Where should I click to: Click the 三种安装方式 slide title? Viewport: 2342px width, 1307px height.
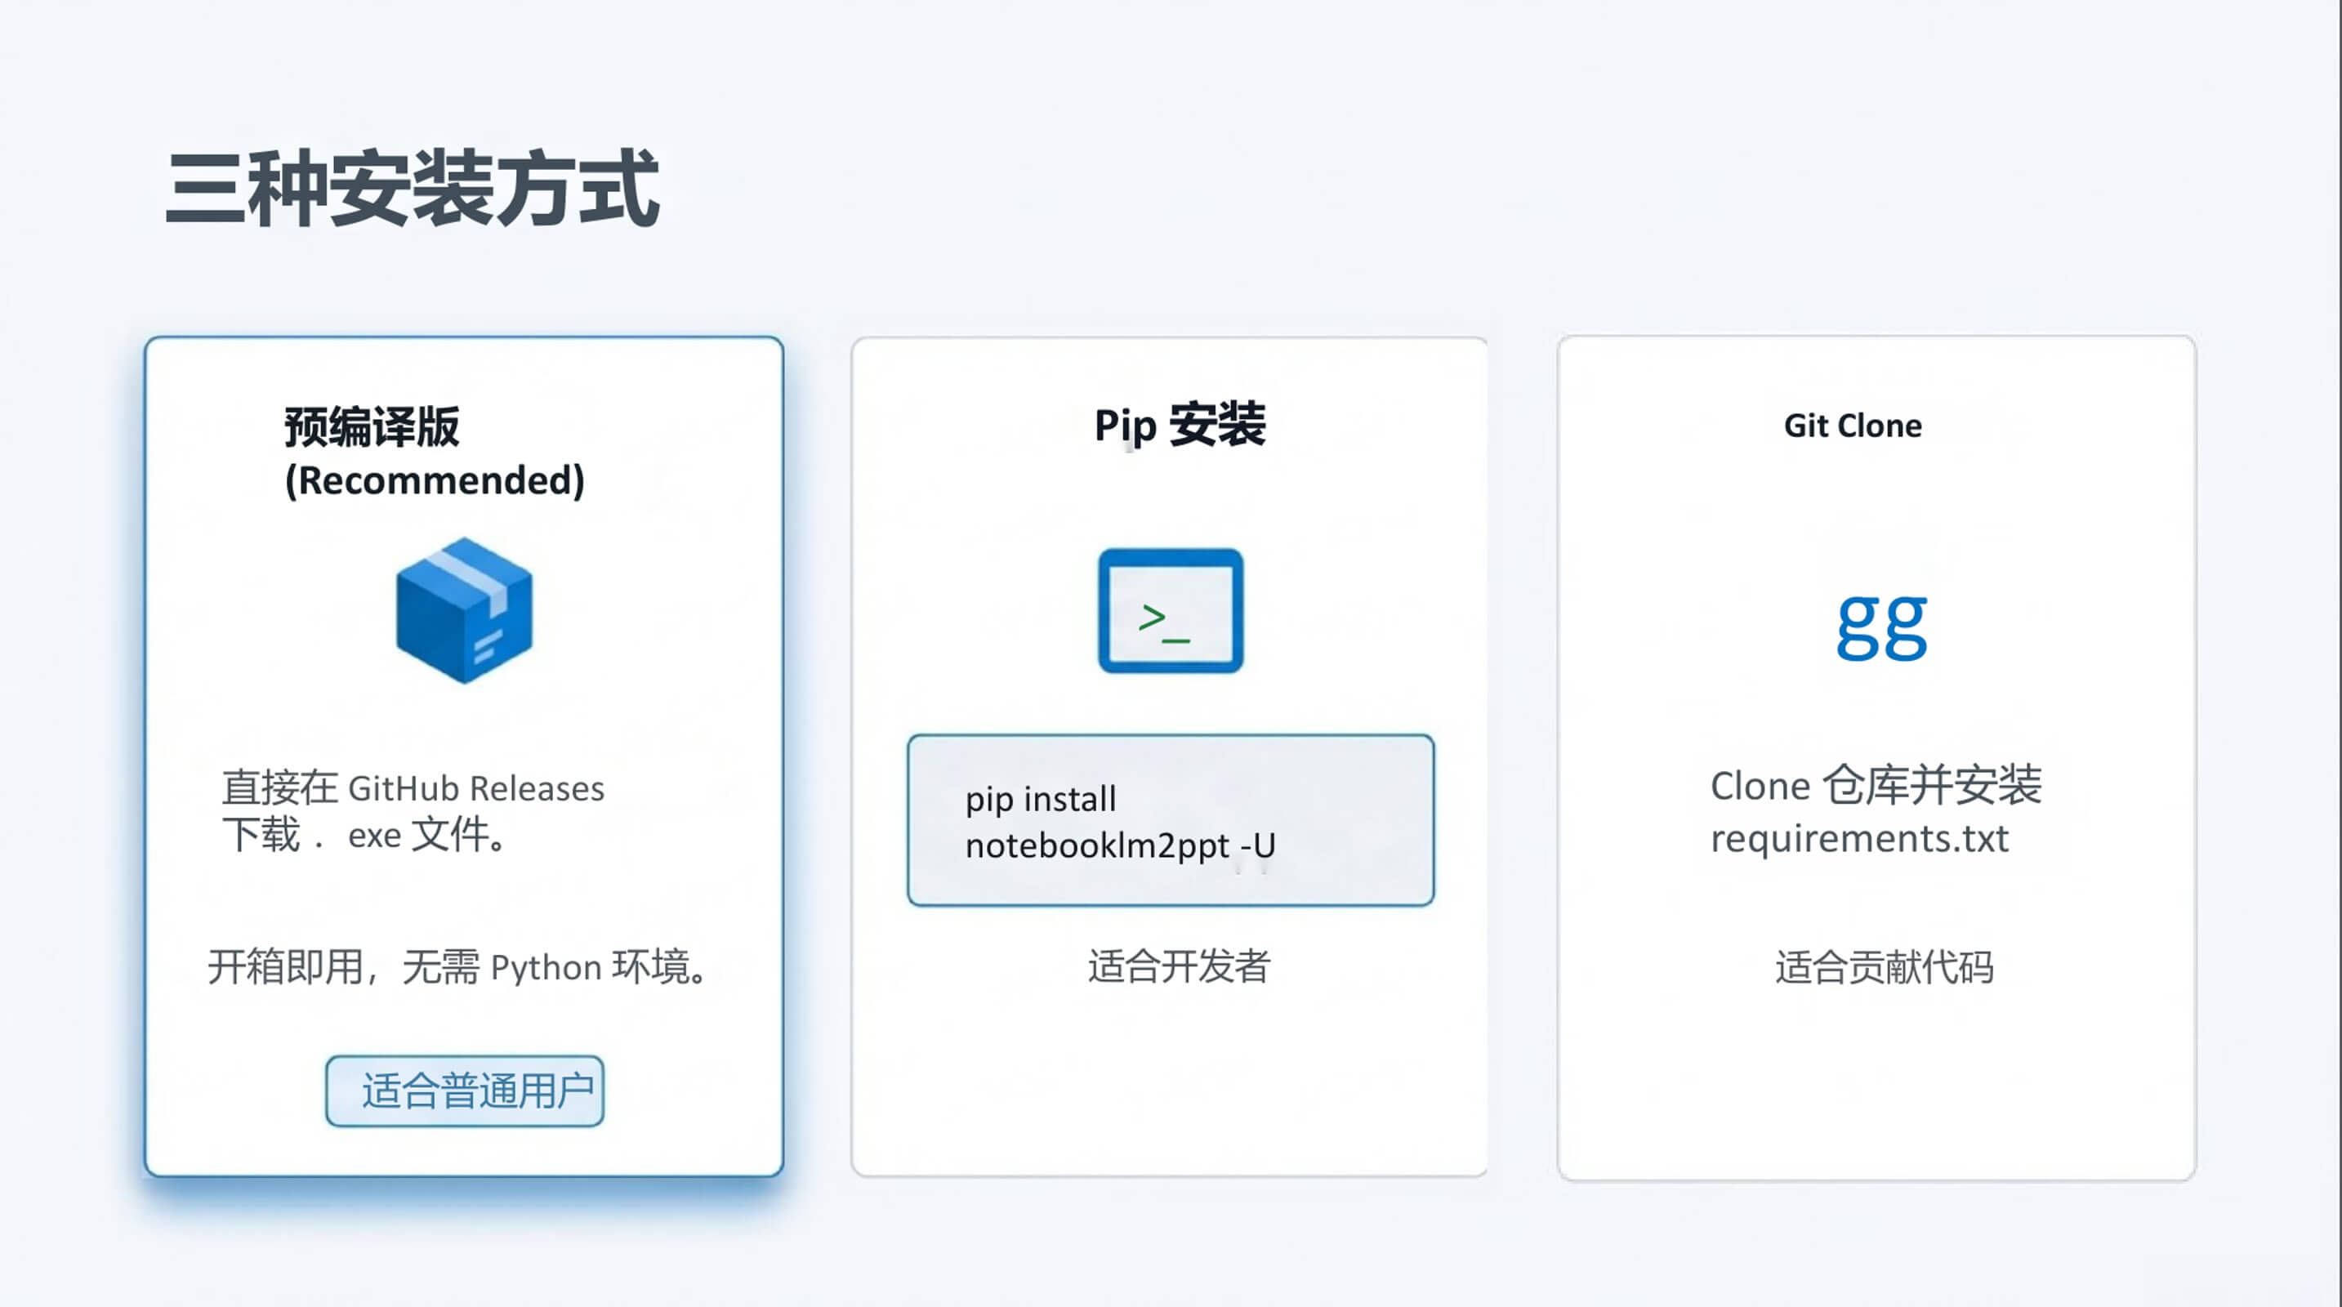(x=412, y=188)
